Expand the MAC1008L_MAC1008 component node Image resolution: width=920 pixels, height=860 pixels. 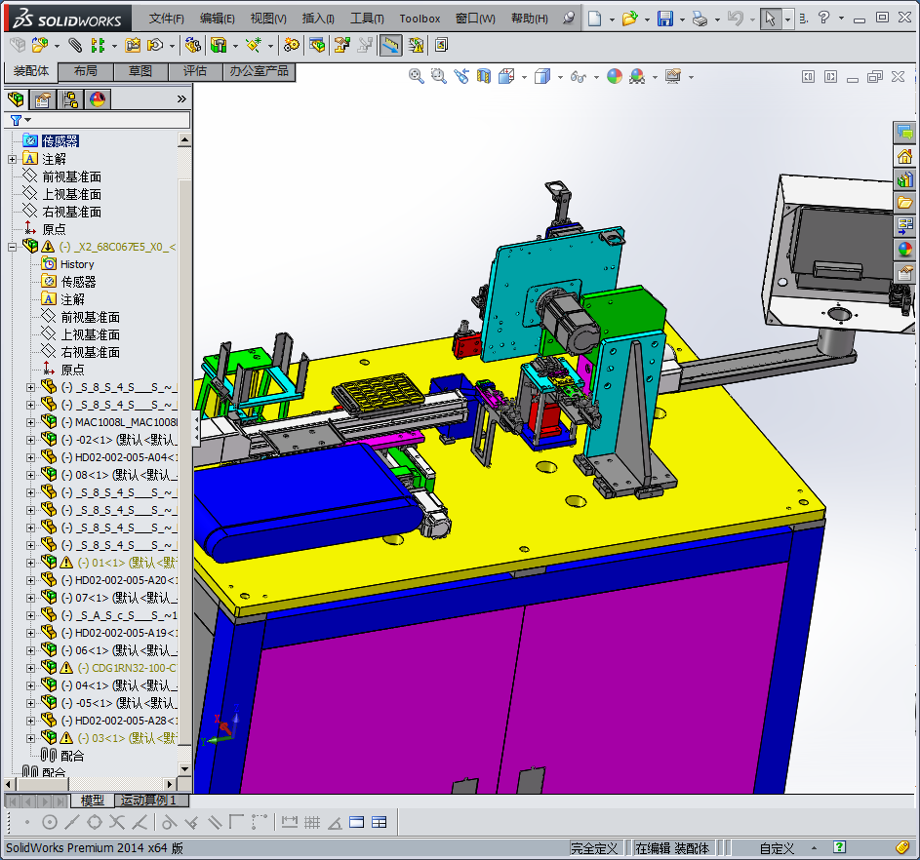(30, 422)
